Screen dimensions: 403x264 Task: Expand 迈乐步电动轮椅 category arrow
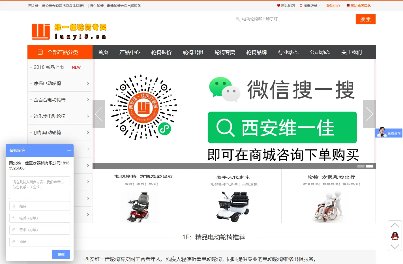88,116
